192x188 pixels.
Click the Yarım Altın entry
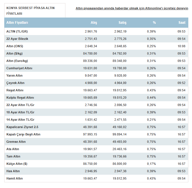[x=14, y=75]
